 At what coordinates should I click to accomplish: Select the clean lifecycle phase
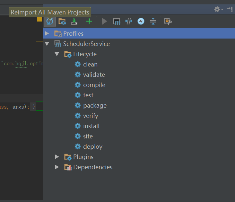tap(91, 65)
